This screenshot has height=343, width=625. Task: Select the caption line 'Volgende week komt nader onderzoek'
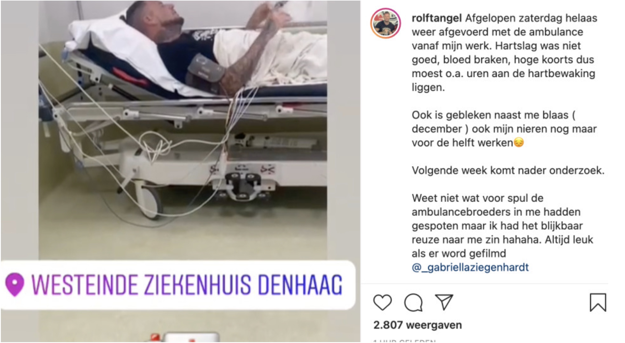pos(508,170)
